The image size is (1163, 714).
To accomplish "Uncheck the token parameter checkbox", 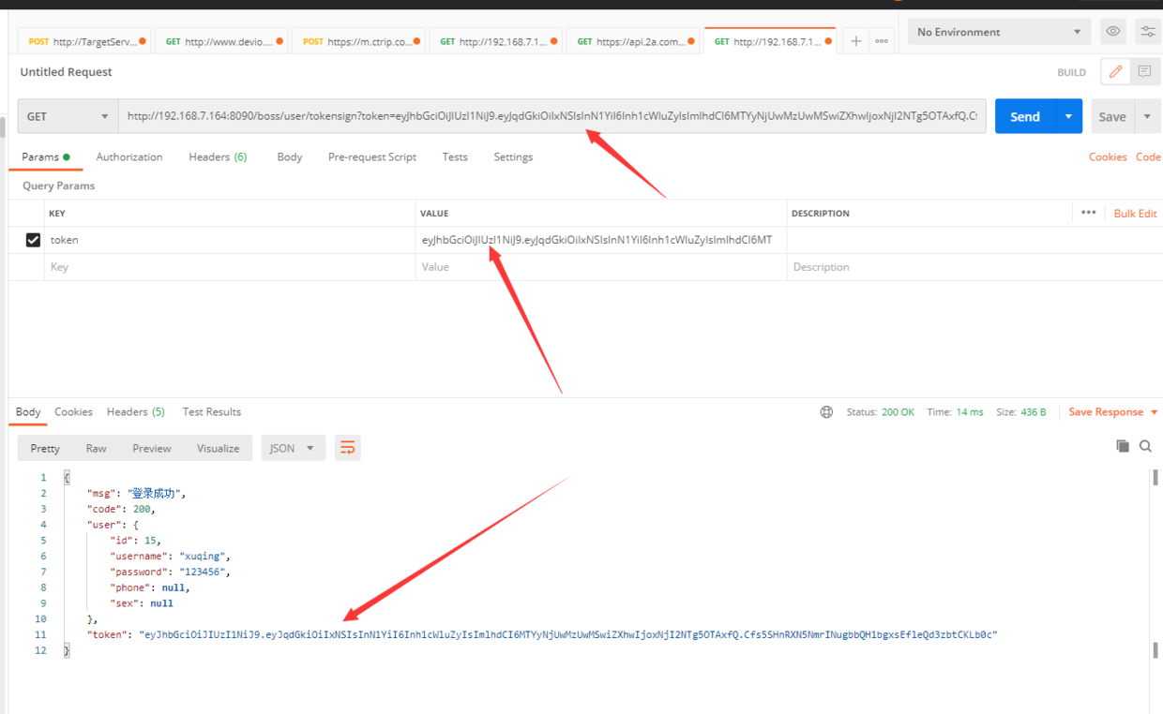I will point(33,240).
